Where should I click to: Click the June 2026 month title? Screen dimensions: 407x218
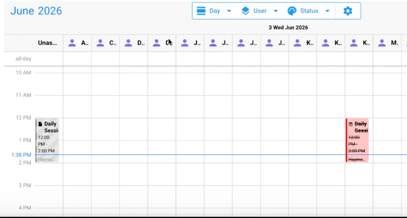click(36, 11)
